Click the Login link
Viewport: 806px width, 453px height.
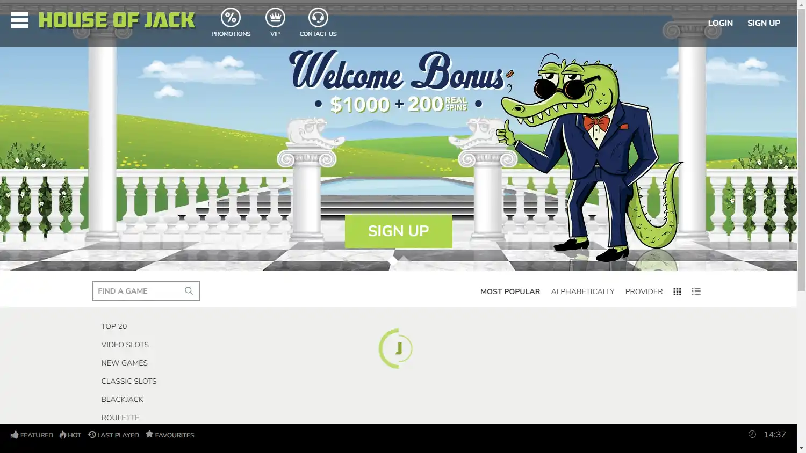720,23
